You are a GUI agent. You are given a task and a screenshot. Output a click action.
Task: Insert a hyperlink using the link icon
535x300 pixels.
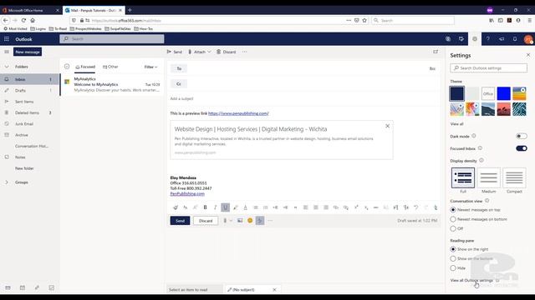pos(336,207)
